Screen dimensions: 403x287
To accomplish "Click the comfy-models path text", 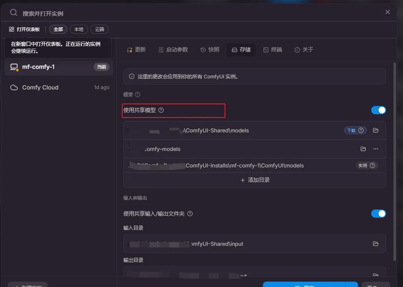I will (162, 149).
